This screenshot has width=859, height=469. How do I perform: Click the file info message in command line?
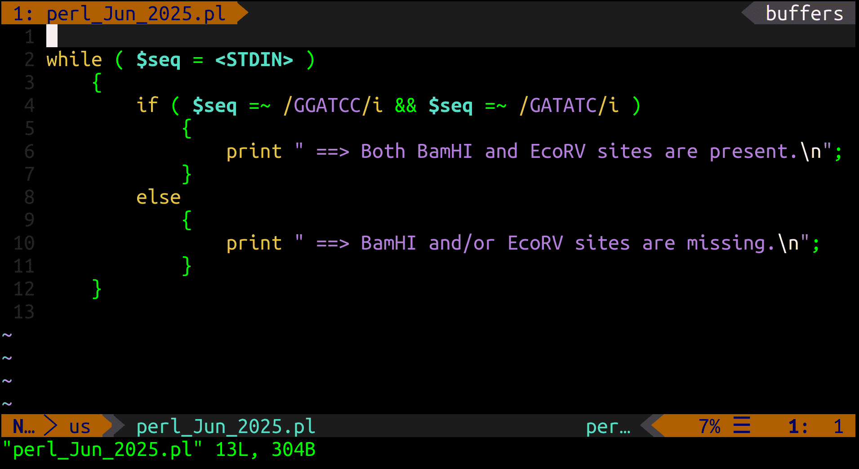[159, 450]
